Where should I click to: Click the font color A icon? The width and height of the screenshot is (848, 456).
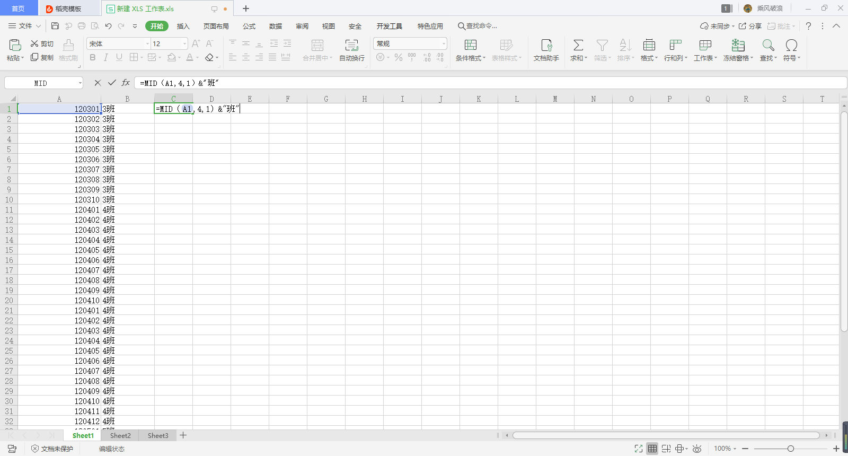point(190,57)
